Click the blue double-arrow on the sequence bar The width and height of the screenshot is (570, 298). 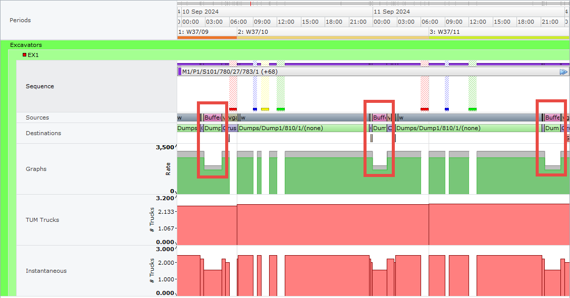click(x=563, y=72)
